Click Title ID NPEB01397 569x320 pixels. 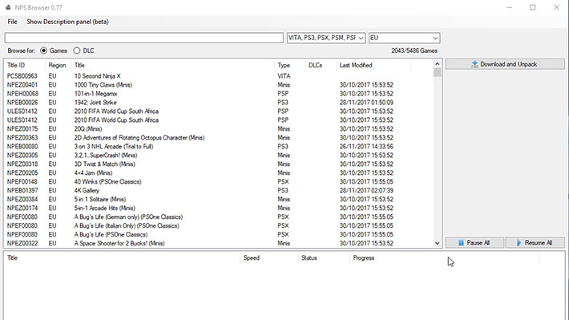point(22,190)
